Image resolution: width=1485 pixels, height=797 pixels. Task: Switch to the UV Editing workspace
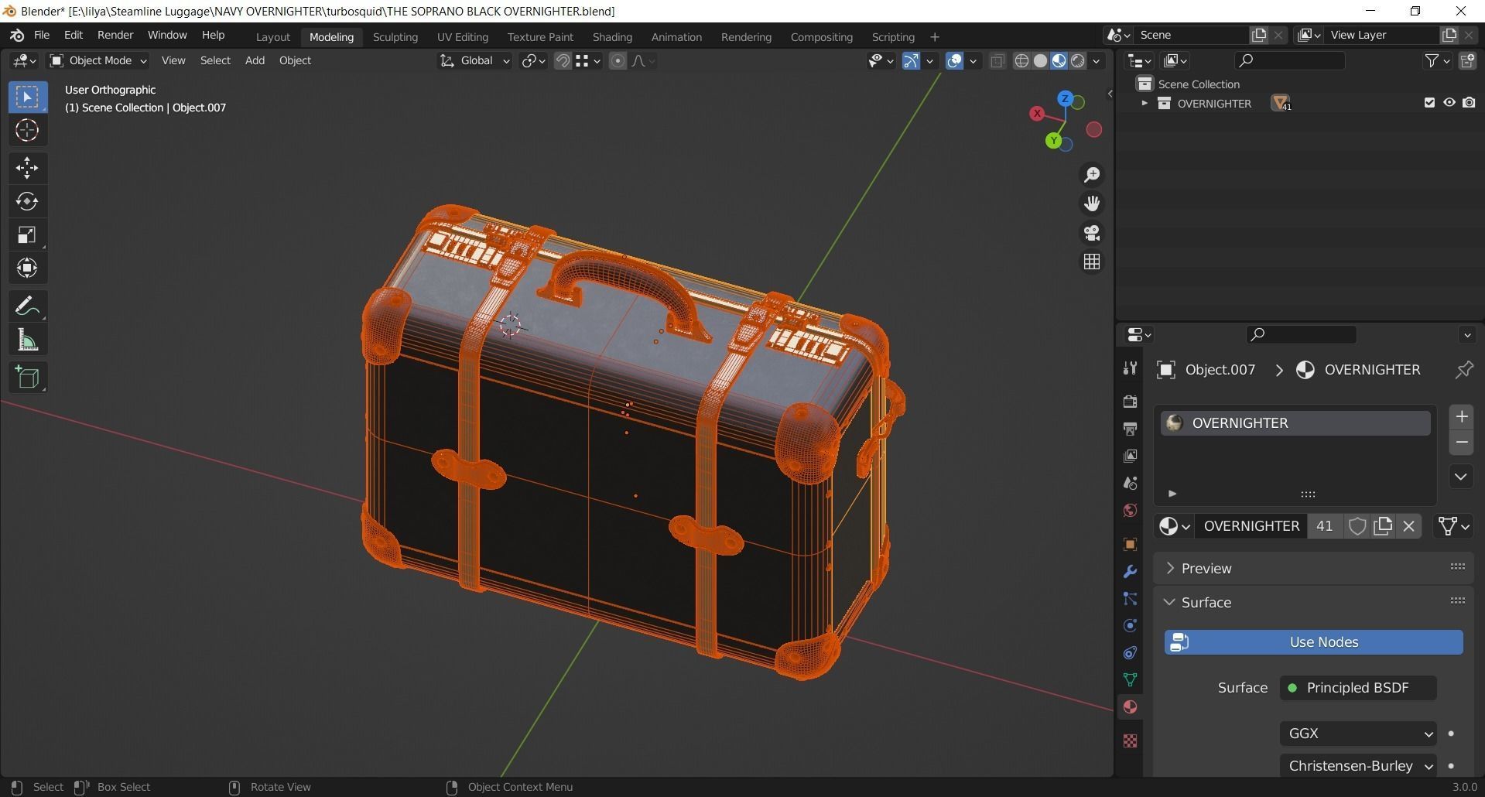(462, 37)
